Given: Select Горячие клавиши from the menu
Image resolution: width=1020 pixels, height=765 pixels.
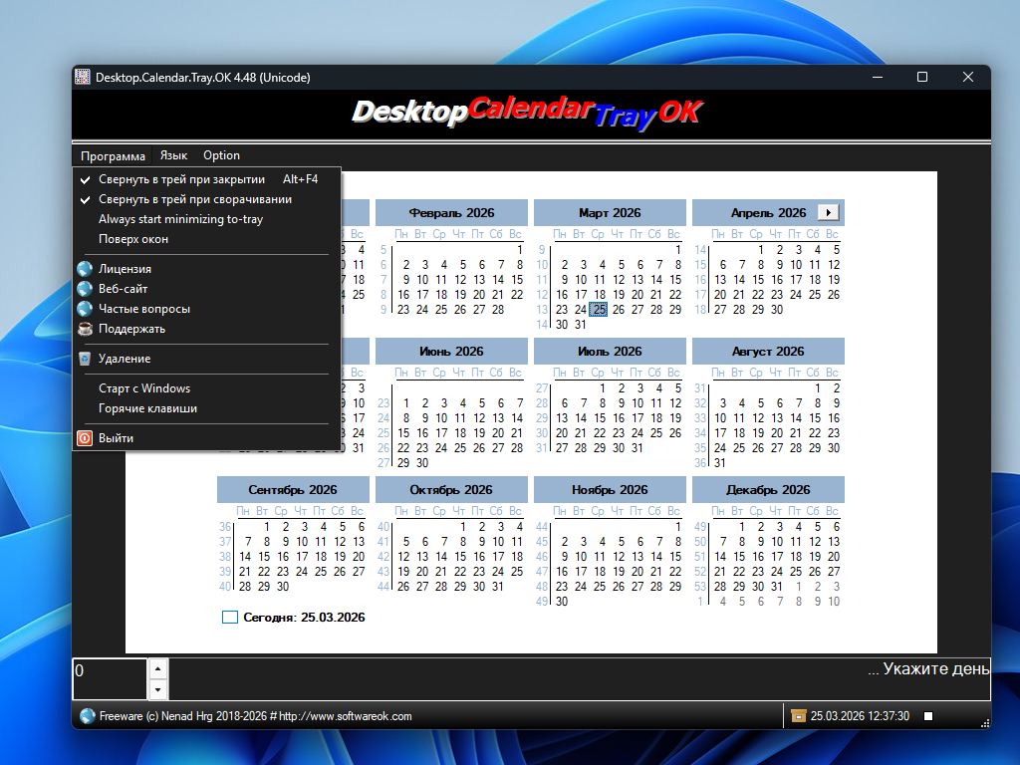Looking at the screenshot, I should 147,408.
